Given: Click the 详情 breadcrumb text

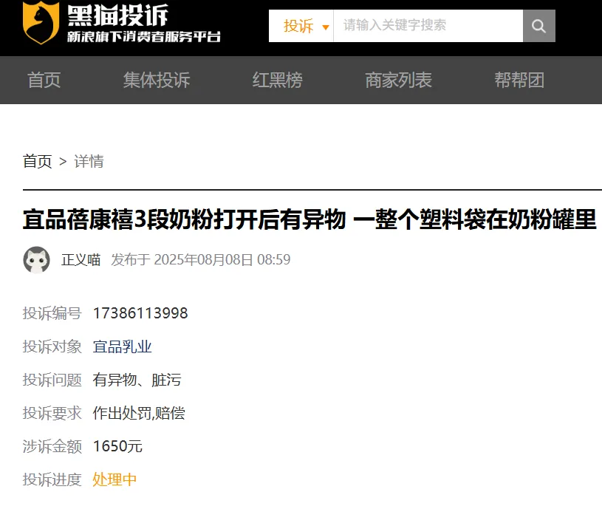Looking at the screenshot, I should [89, 161].
